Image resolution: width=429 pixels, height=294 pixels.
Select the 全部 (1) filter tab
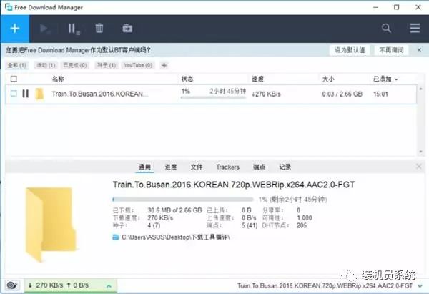coord(16,65)
